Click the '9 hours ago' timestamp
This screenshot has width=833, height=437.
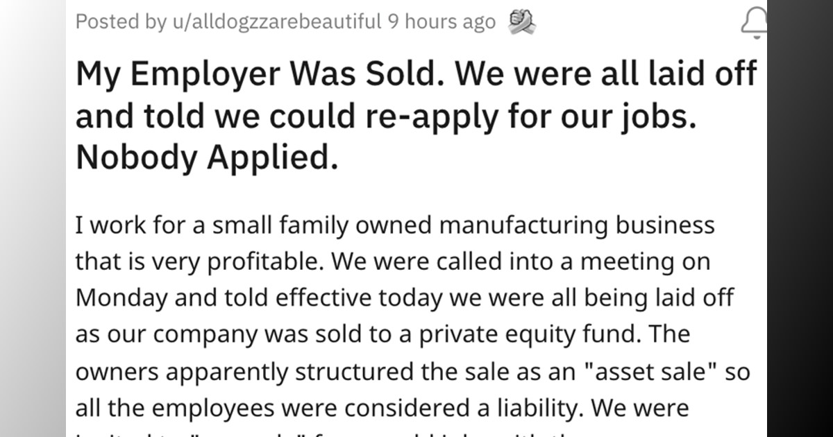pyautogui.click(x=441, y=22)
